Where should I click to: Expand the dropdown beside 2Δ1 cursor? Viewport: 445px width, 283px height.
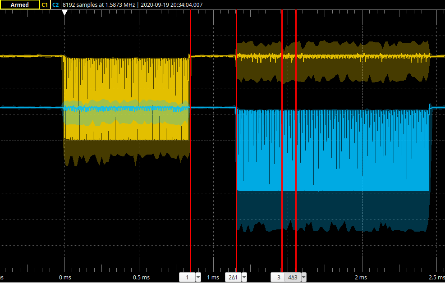click(x=244, y=277)
